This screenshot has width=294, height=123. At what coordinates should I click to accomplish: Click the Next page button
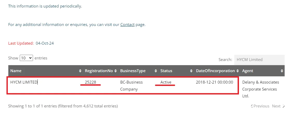pos(276,106)
